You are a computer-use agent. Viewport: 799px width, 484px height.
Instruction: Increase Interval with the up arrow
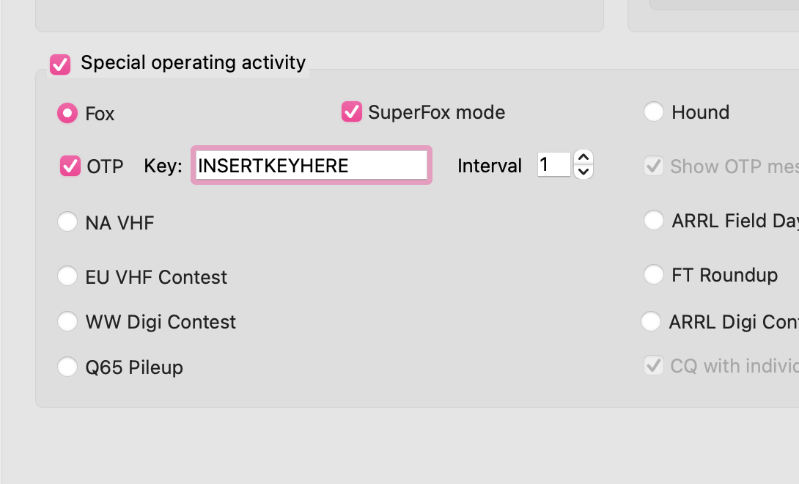click(x=583, y=157)
